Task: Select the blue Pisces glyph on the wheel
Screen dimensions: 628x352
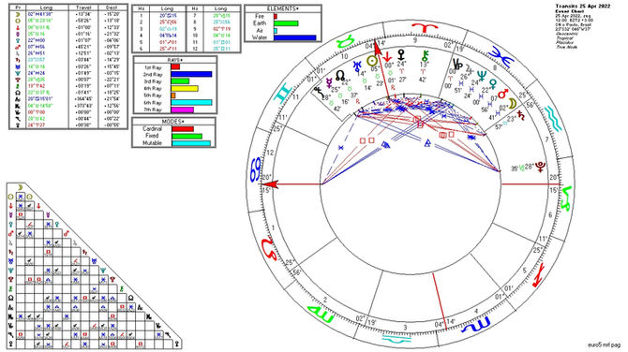Action: 501,56
